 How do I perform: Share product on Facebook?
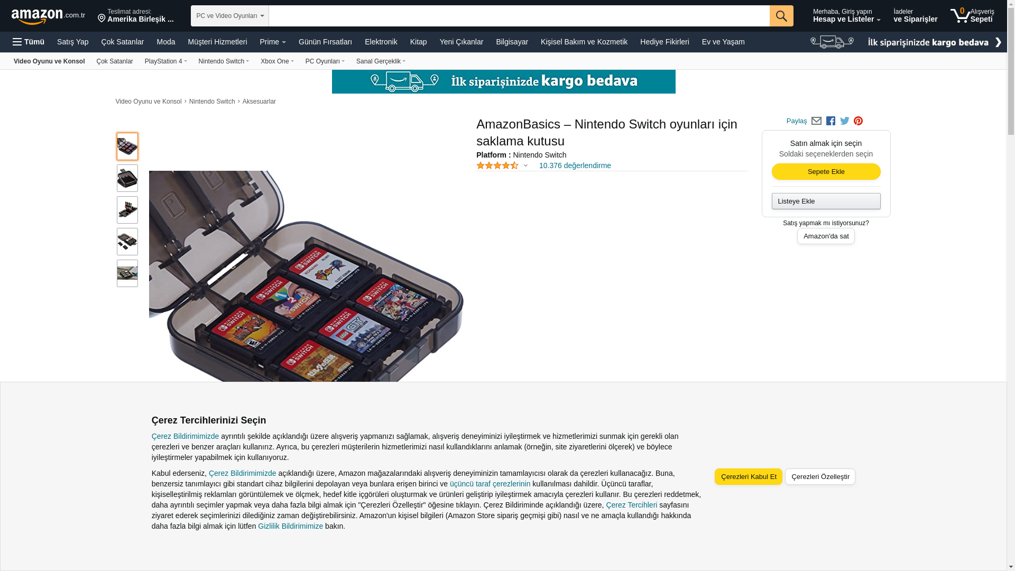point(831,121)
